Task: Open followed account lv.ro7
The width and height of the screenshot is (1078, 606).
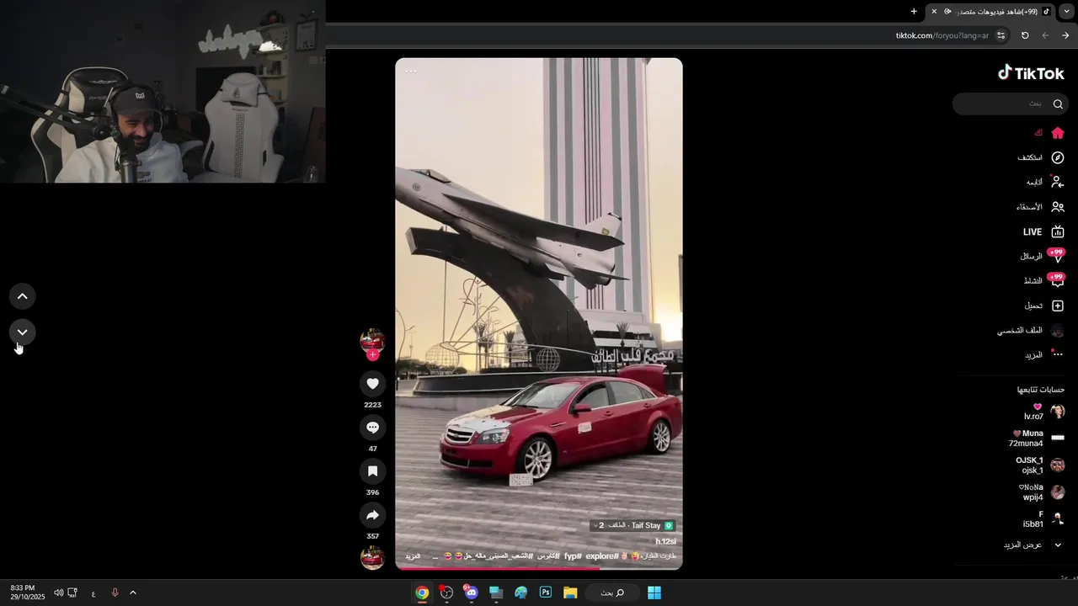Action: [x=1044, y=412]
